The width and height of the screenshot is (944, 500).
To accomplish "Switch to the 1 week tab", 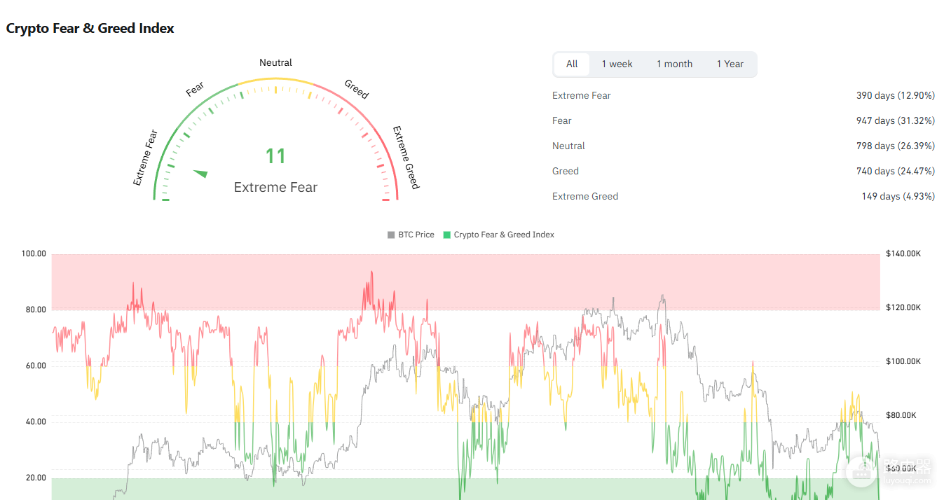I will tap(617, 64).
